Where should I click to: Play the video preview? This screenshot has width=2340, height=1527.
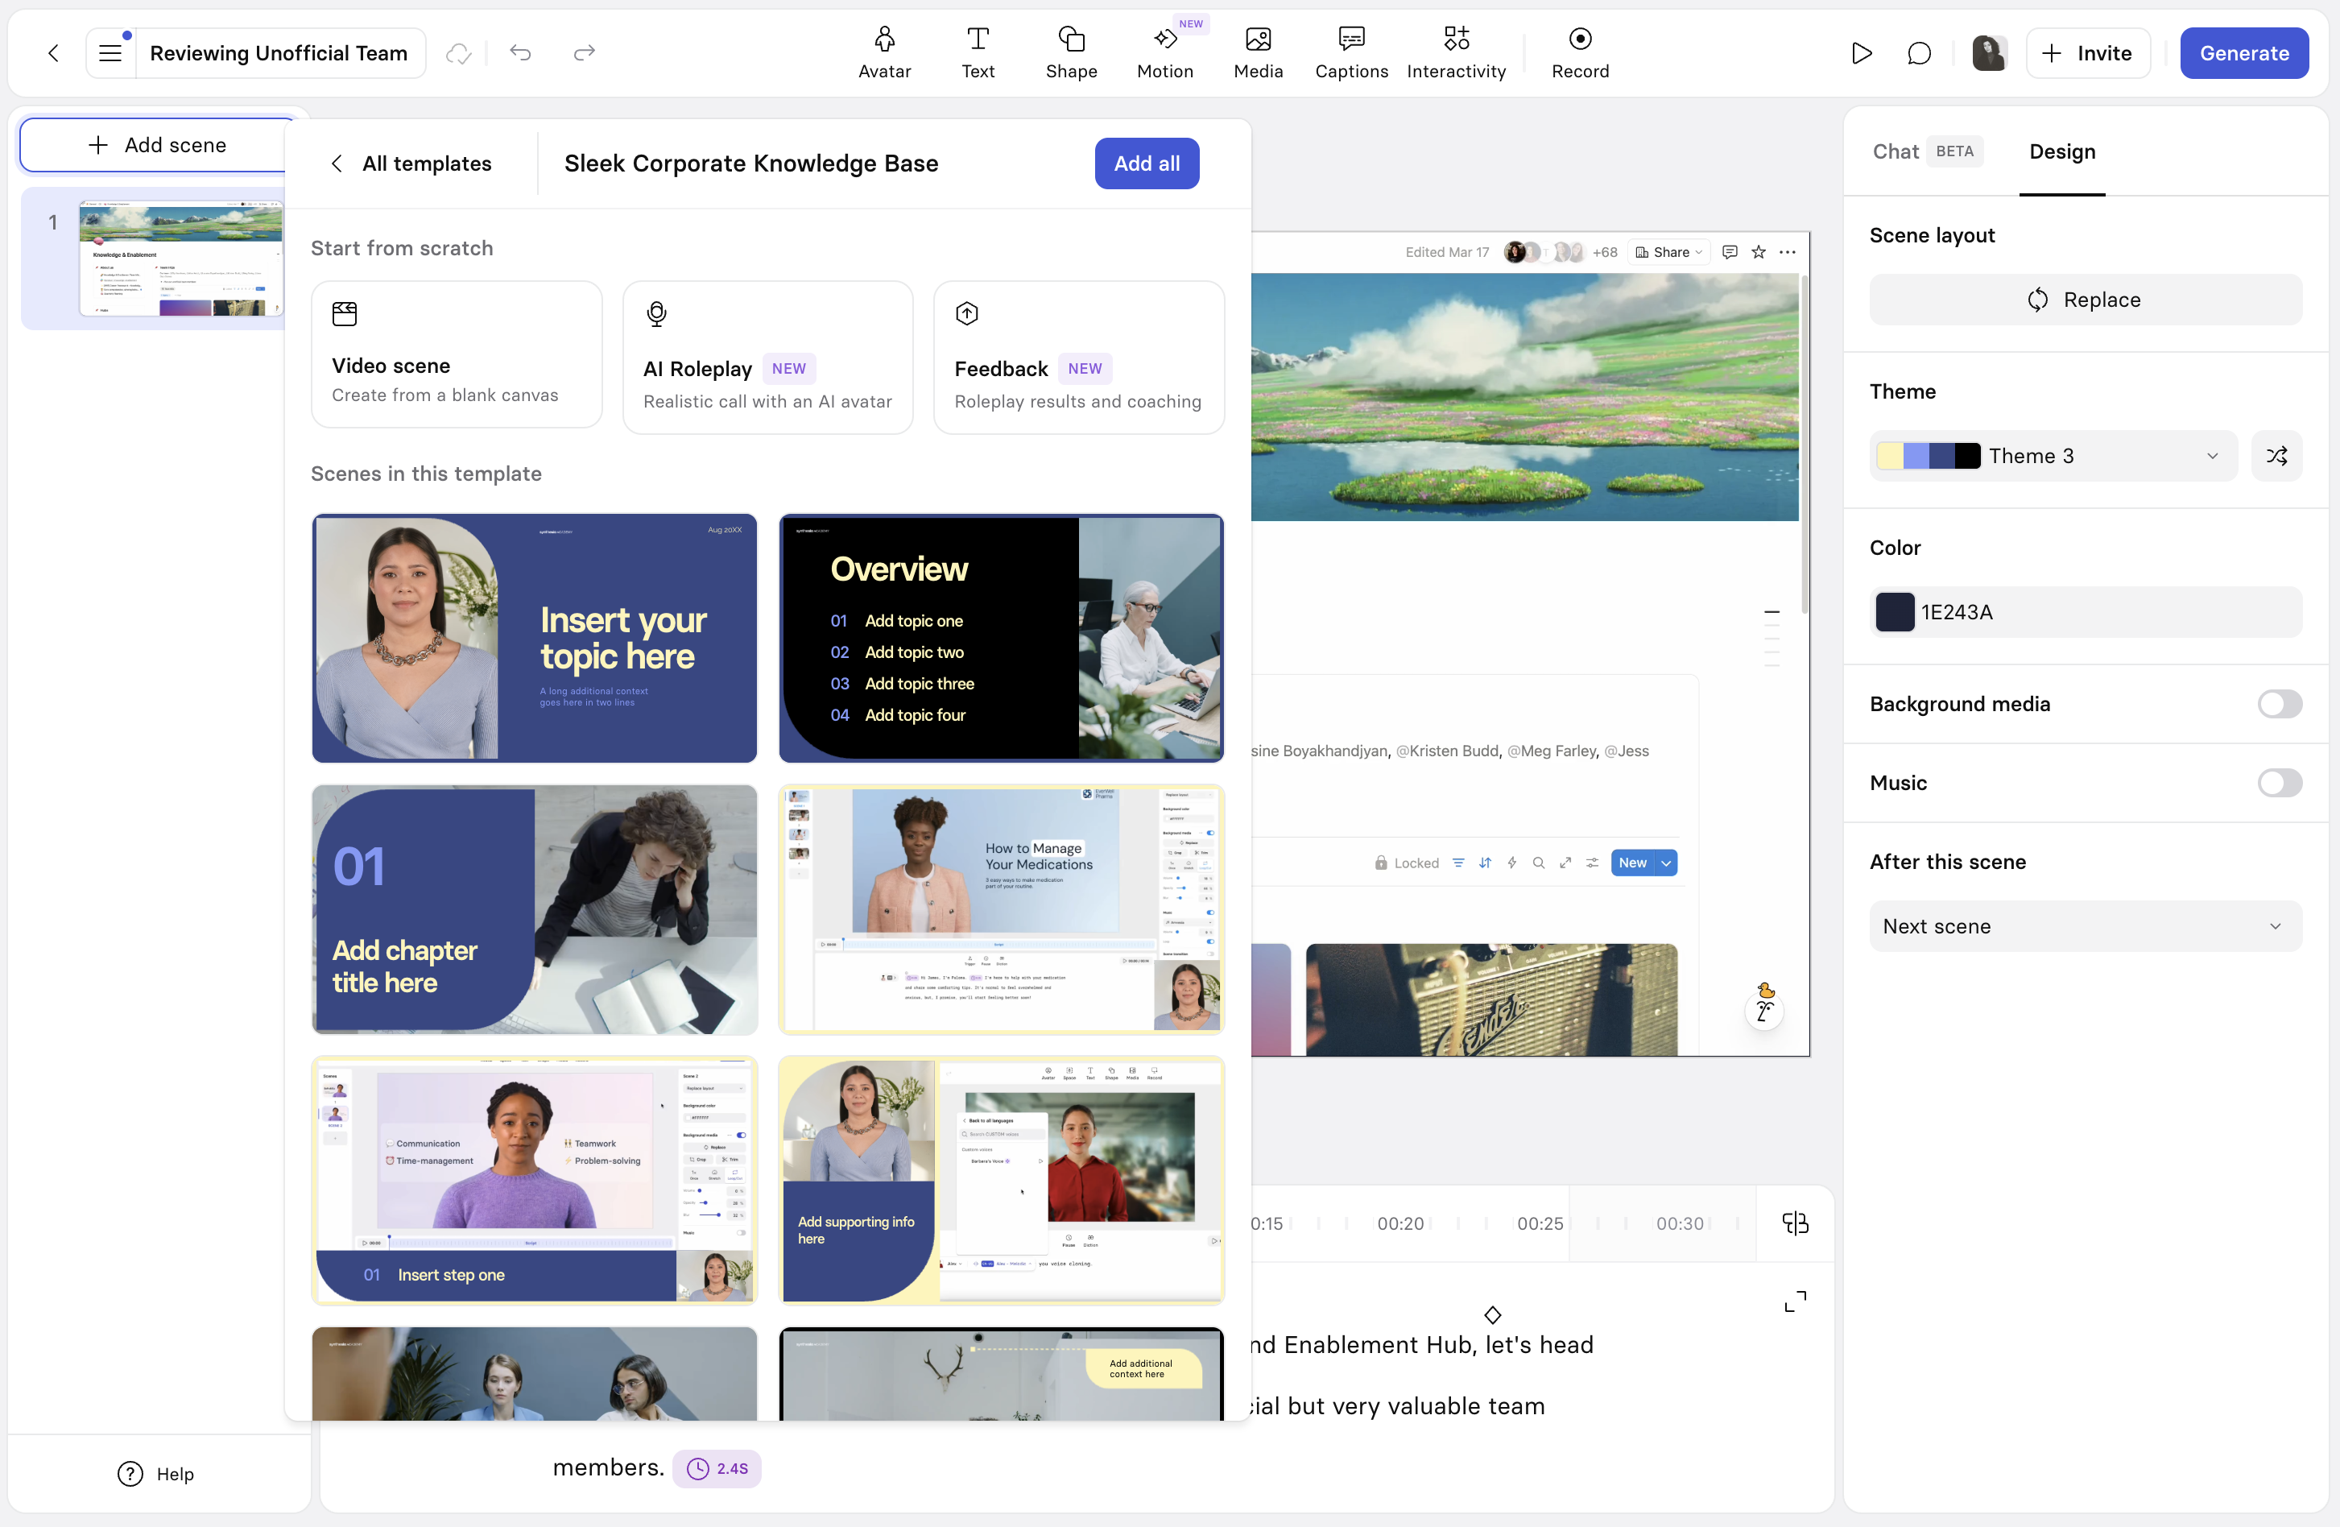pos(1860,53)
